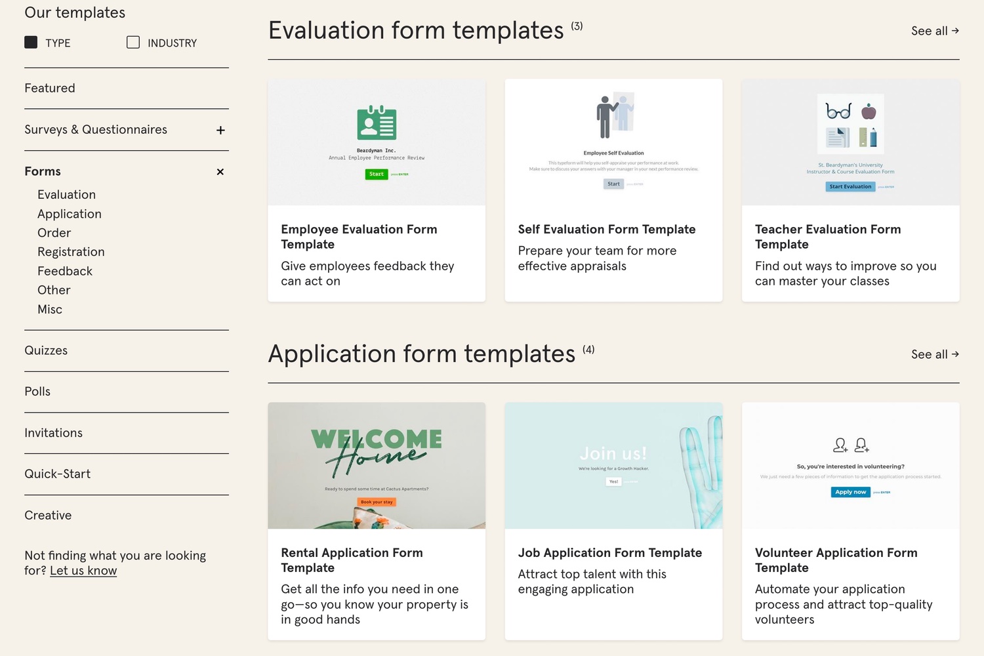The image size is (984, 656).
Task: Expand the Surveys & Questionnaires section
Action: [x=220, y=130]
